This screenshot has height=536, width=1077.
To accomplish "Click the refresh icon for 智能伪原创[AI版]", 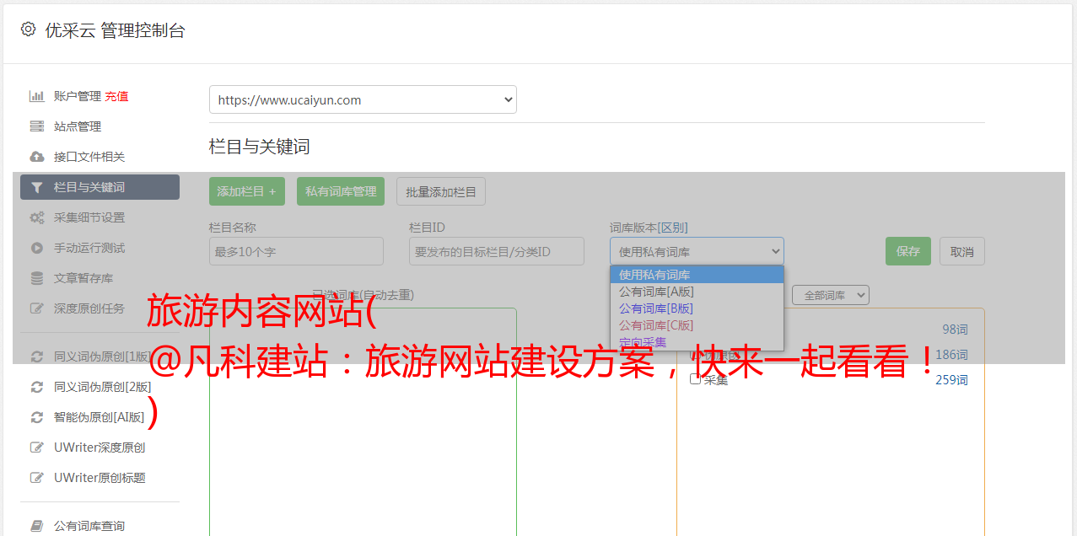I will (37, 417).
